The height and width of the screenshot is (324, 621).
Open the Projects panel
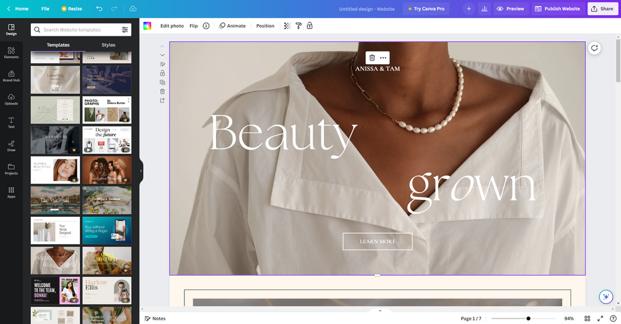click(x=11, y=169)
